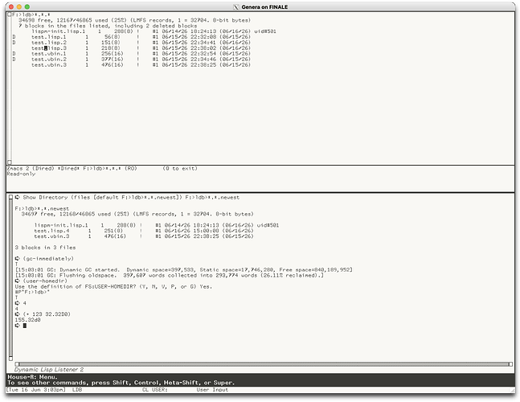Click the prompt arrow before (+ 123 32.32D0)
The width and height of the screenshot is (520, 402).
17,314
